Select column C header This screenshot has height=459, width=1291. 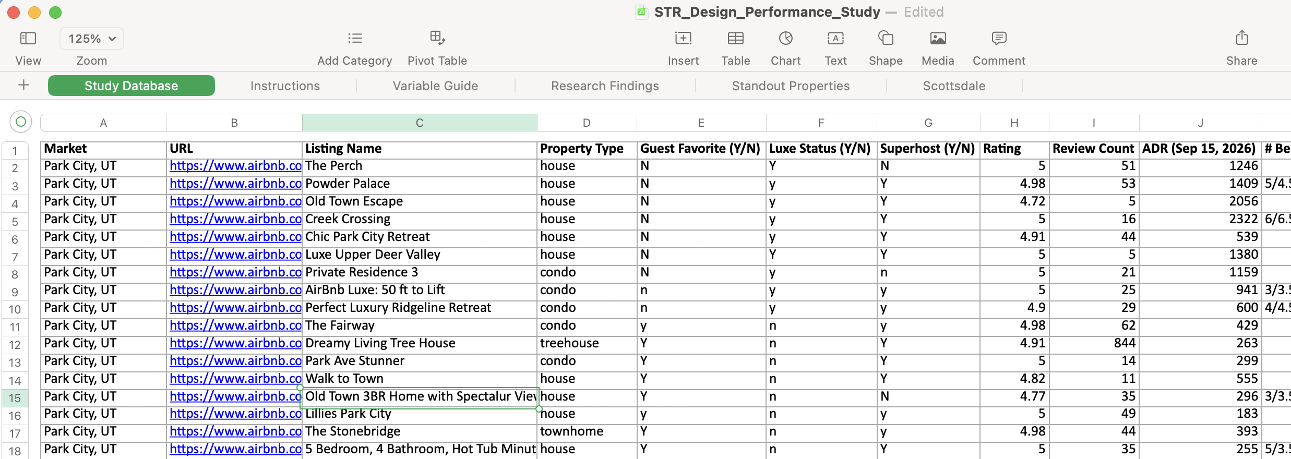click(x=420, y=123)
